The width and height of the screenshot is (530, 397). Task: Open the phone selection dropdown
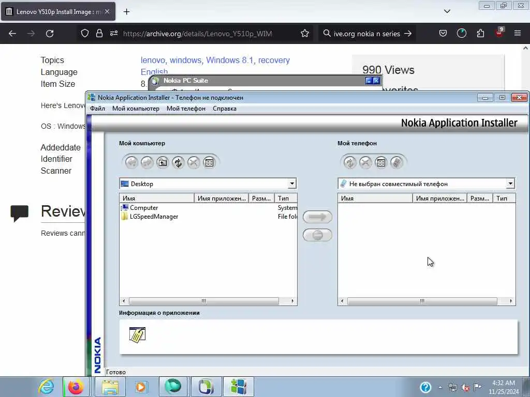[x=510, y=184]
